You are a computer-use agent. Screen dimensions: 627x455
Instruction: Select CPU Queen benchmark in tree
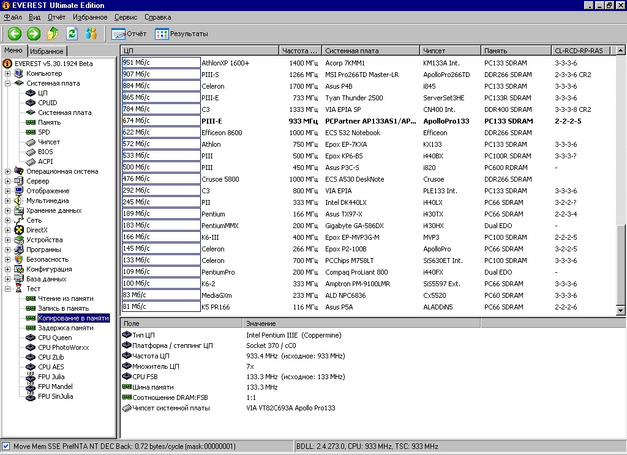point(54,338)
